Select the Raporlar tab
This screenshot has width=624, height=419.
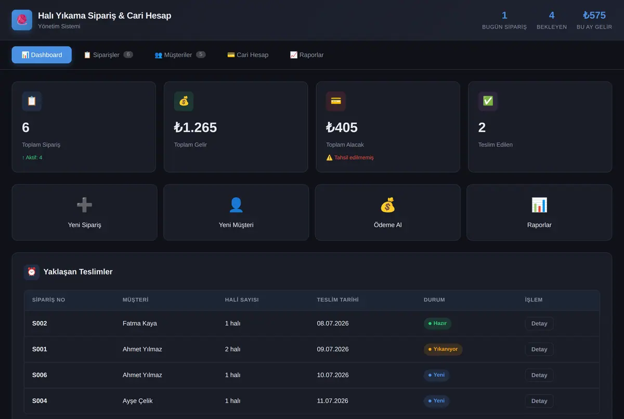(307, 55)
